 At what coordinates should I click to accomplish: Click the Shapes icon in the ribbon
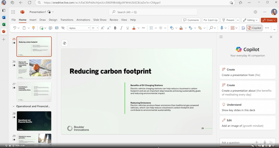point(172,28)
